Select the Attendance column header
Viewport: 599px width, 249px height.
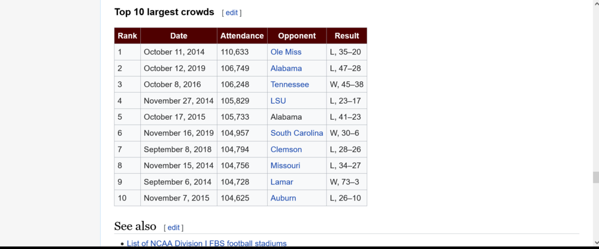(x=242, y=36)
